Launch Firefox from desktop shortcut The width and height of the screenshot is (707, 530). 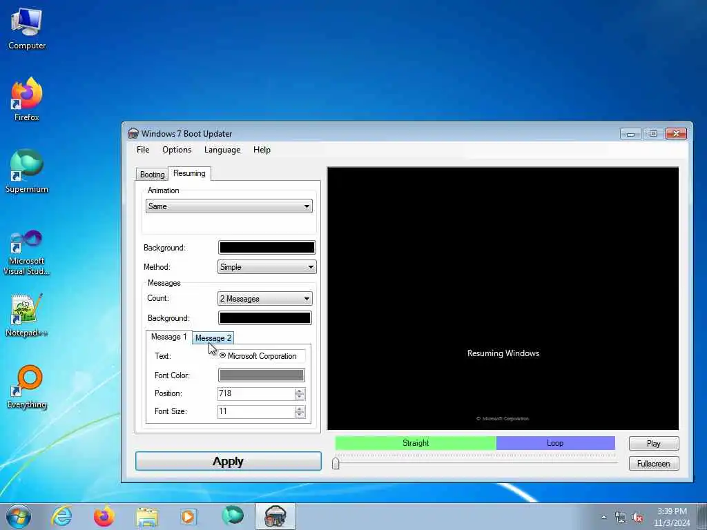point(27,99)
